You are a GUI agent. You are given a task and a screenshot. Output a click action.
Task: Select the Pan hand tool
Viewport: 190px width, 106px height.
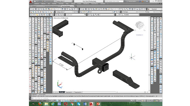[120, 9]
